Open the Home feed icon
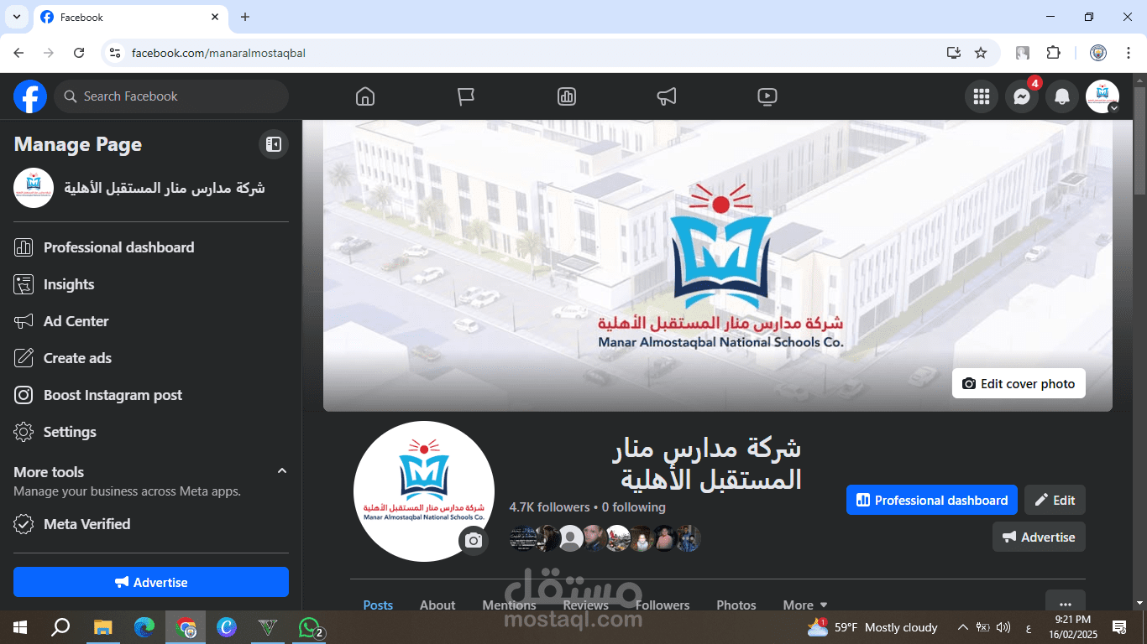The image size is (1147, 644). (x=365, y=96)
